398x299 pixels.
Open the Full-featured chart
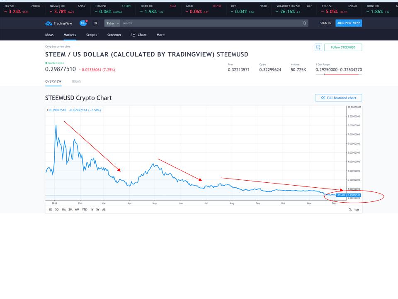338,98
